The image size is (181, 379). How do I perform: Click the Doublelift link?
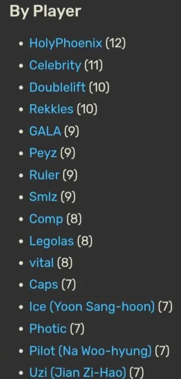[58, 87]
